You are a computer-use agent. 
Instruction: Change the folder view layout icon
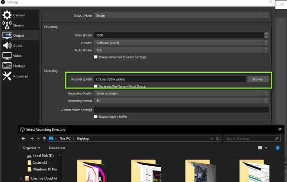click(260, 148)
